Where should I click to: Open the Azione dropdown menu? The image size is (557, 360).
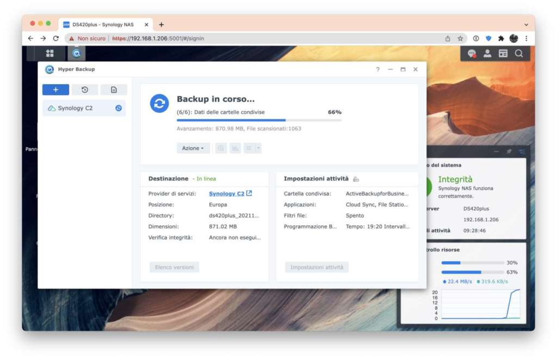pyautogui.click(x=193, y=148)
